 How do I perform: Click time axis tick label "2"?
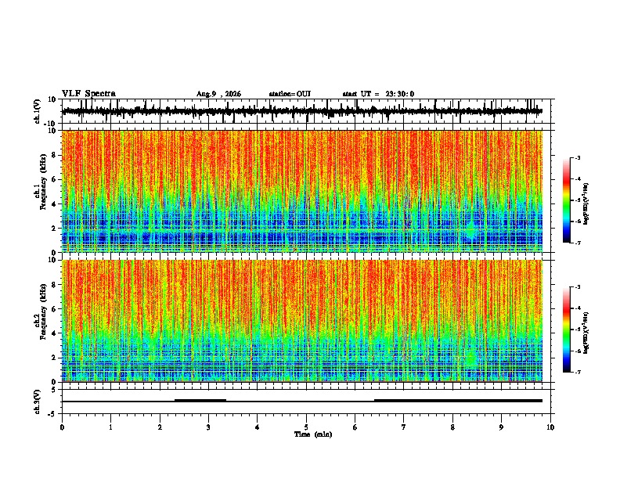click(160, 427)
